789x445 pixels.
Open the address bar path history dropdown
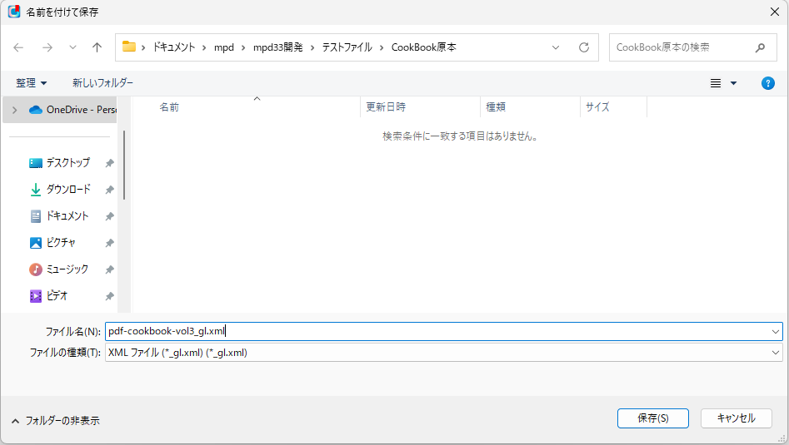tap(556, 47)
